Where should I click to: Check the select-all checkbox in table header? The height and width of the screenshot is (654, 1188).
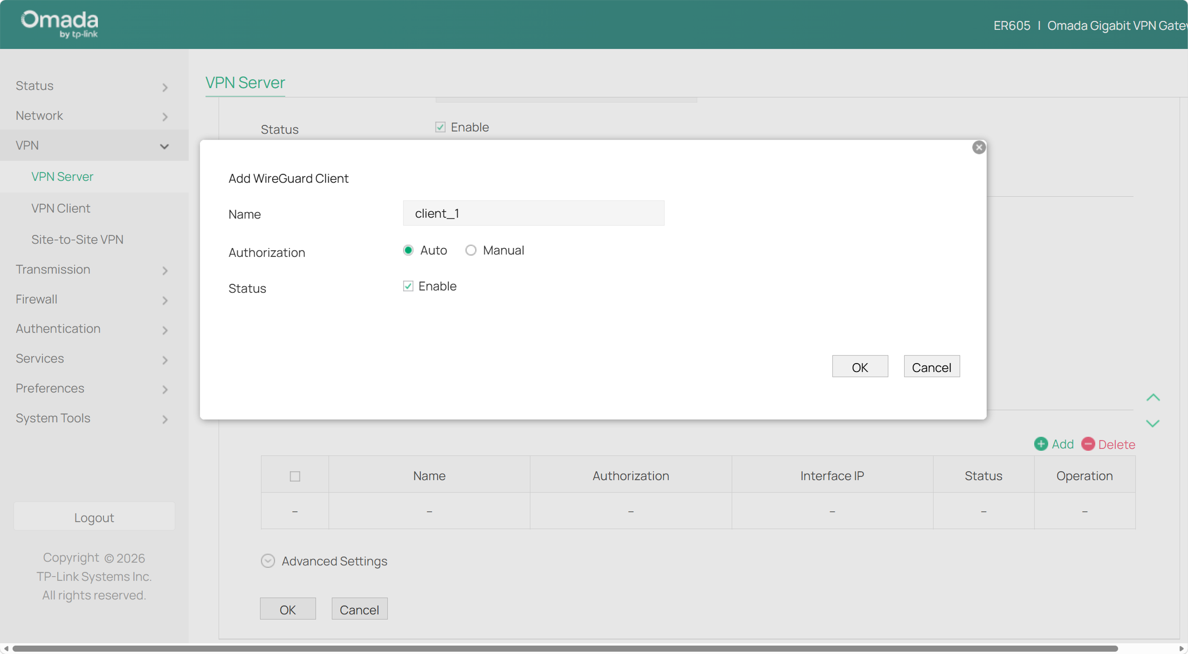[x=295, y=476]
